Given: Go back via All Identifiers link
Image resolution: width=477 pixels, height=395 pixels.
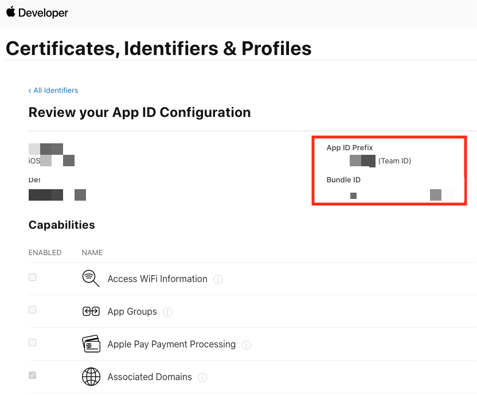Looking at the screenshot, I should pyautogui.click(x=53, y=91).
